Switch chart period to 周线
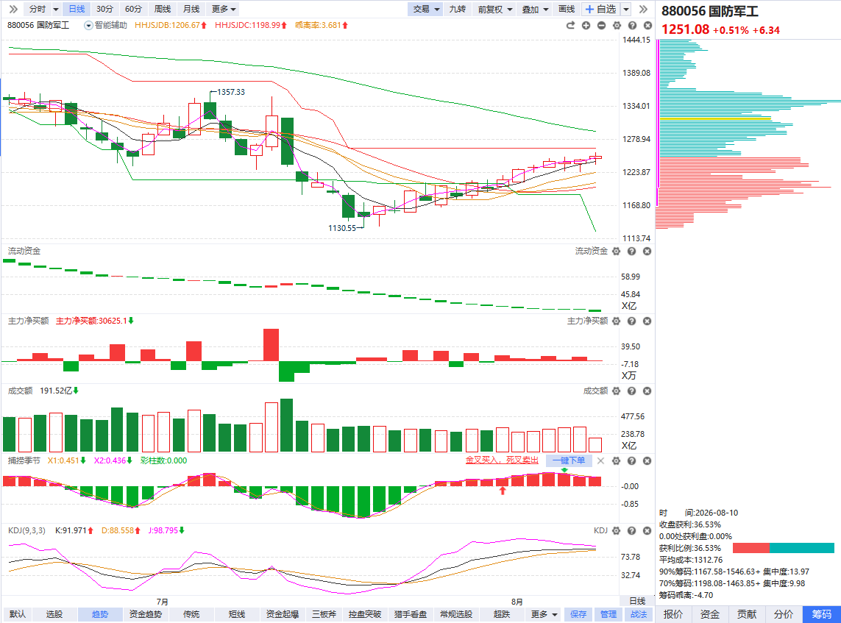 pyautogui.click(x=163, y=9)
